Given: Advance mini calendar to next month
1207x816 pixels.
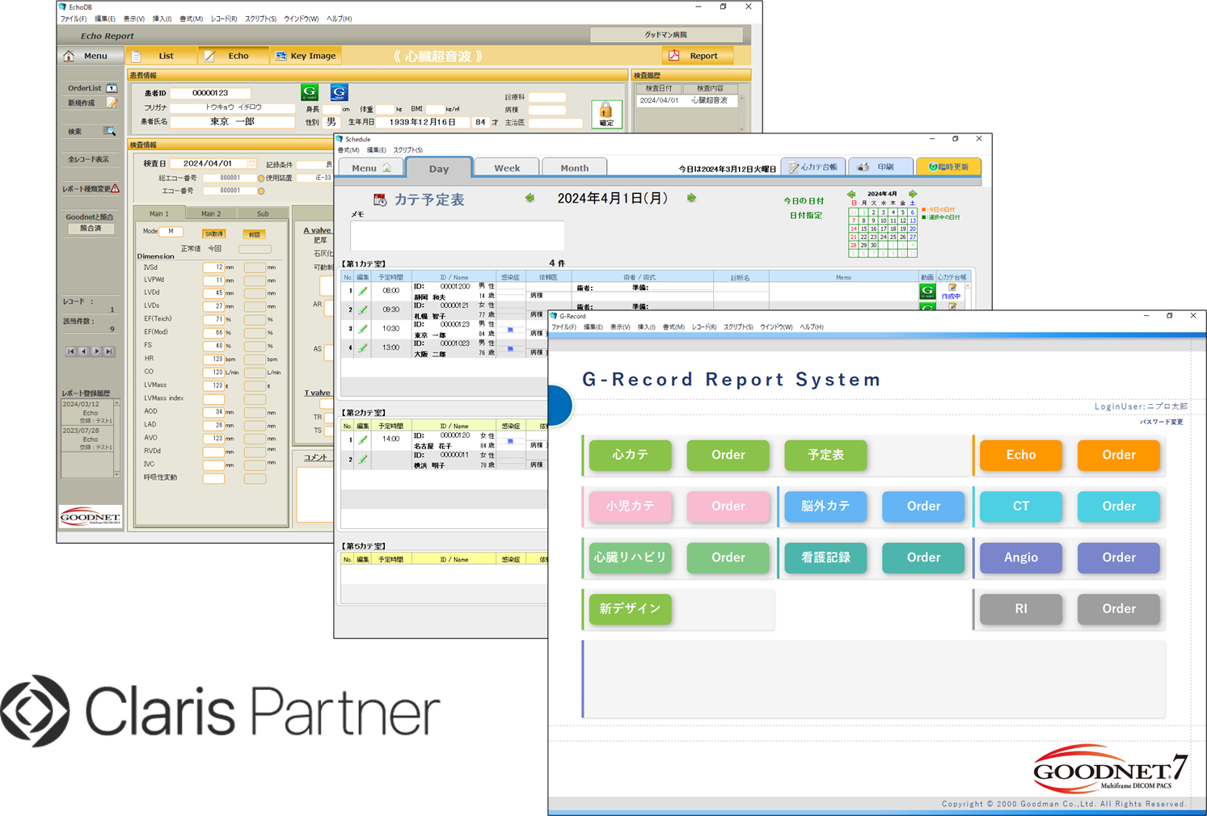Looking at the screenshot, I should coord(913,194).
